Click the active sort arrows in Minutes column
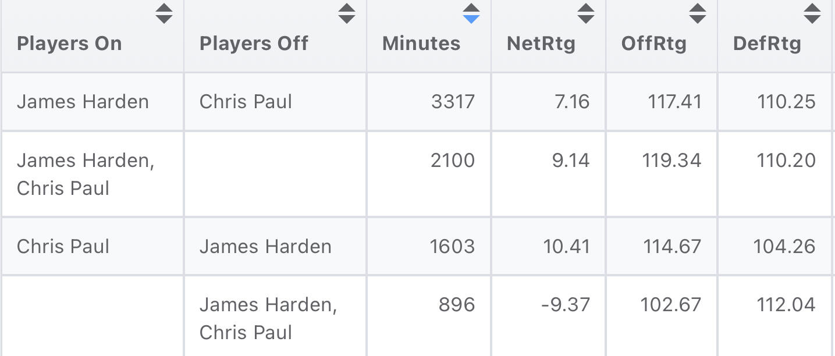835x356 pixels. [x=471, y=13]
